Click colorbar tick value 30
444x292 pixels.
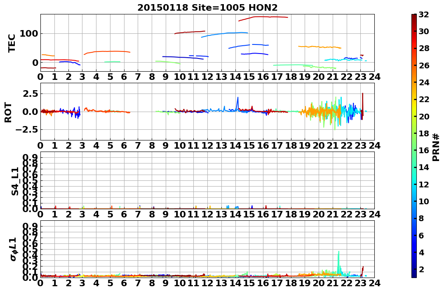click(424, 31)
